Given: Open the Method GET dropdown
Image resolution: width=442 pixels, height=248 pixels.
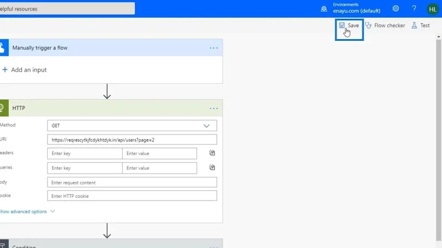Looking at the screenshot, I should (132, 126).
